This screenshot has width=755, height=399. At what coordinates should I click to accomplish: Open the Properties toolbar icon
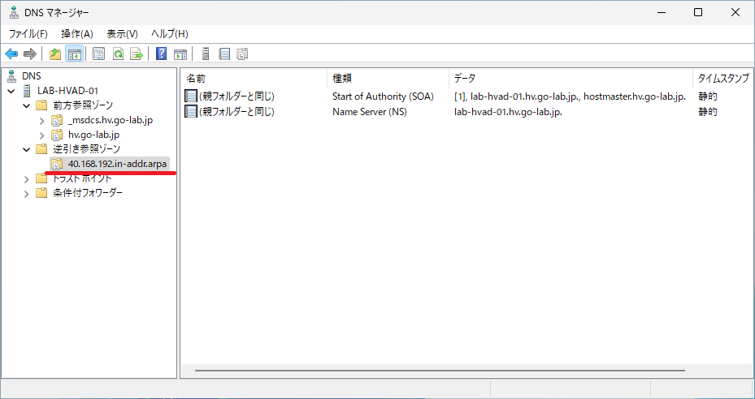pyautogui.click(x=98, y=54)
